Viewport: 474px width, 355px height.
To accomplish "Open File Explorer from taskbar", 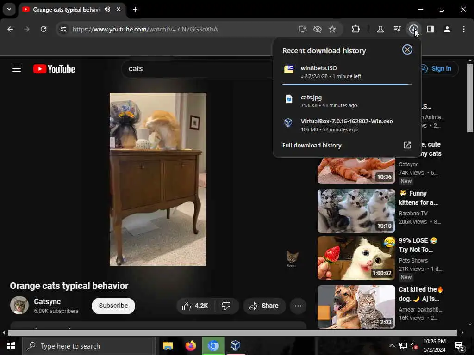I will [168, 346].
